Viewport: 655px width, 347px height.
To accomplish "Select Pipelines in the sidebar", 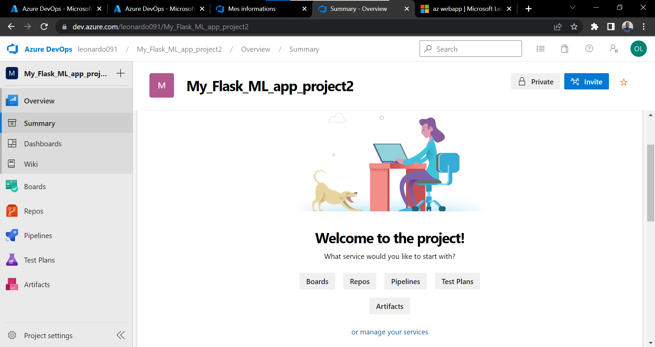I will (38, 235).
